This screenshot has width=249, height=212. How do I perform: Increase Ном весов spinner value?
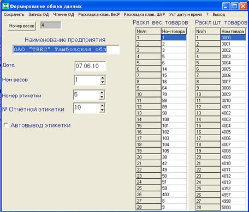click(103, 78)
